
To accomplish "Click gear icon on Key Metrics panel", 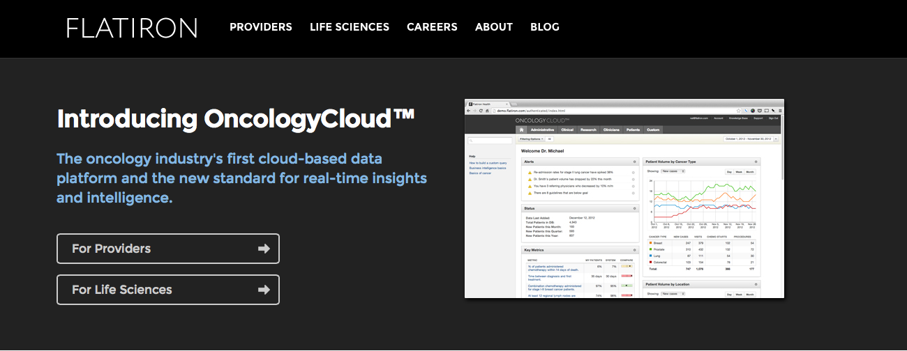I will point(634,250).
